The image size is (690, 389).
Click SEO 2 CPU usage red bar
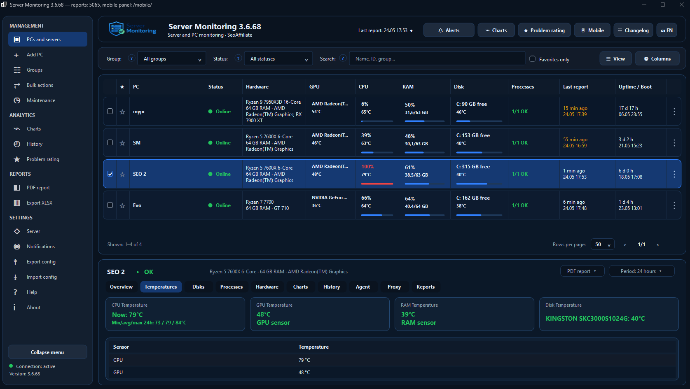click(377, 184)
